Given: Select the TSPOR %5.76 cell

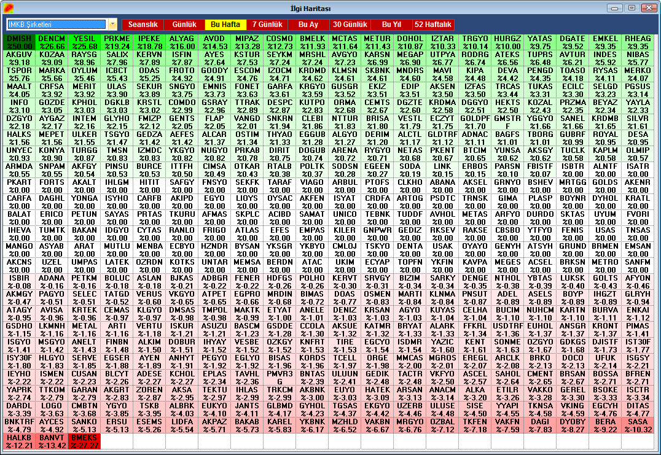Looking at the screenshot, I should tap(20, 74).
